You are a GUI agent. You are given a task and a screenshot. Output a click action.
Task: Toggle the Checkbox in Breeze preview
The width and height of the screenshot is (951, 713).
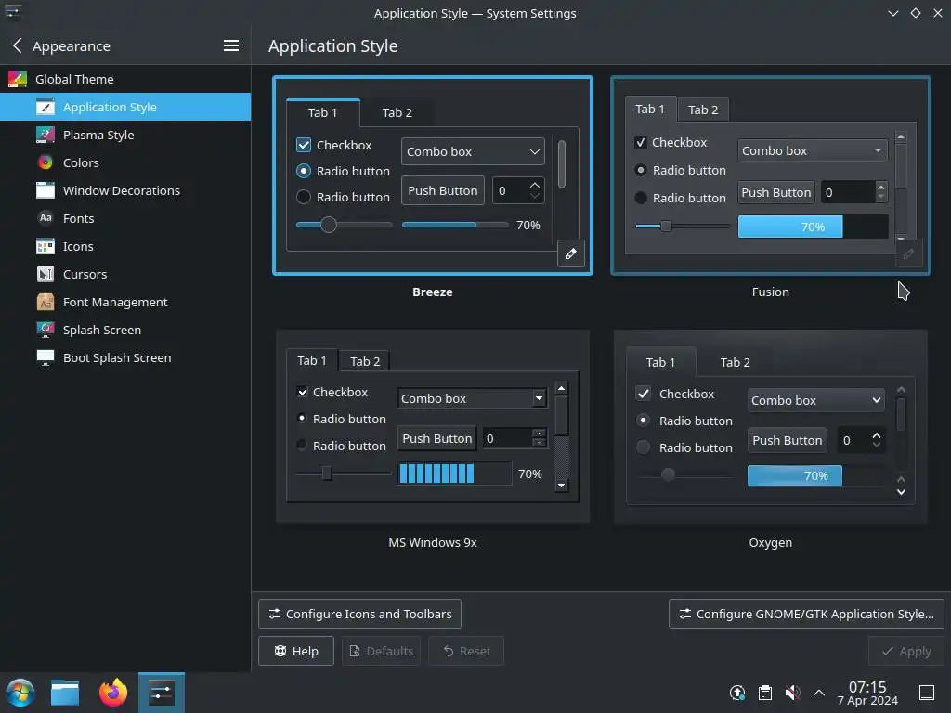(304, 145)
